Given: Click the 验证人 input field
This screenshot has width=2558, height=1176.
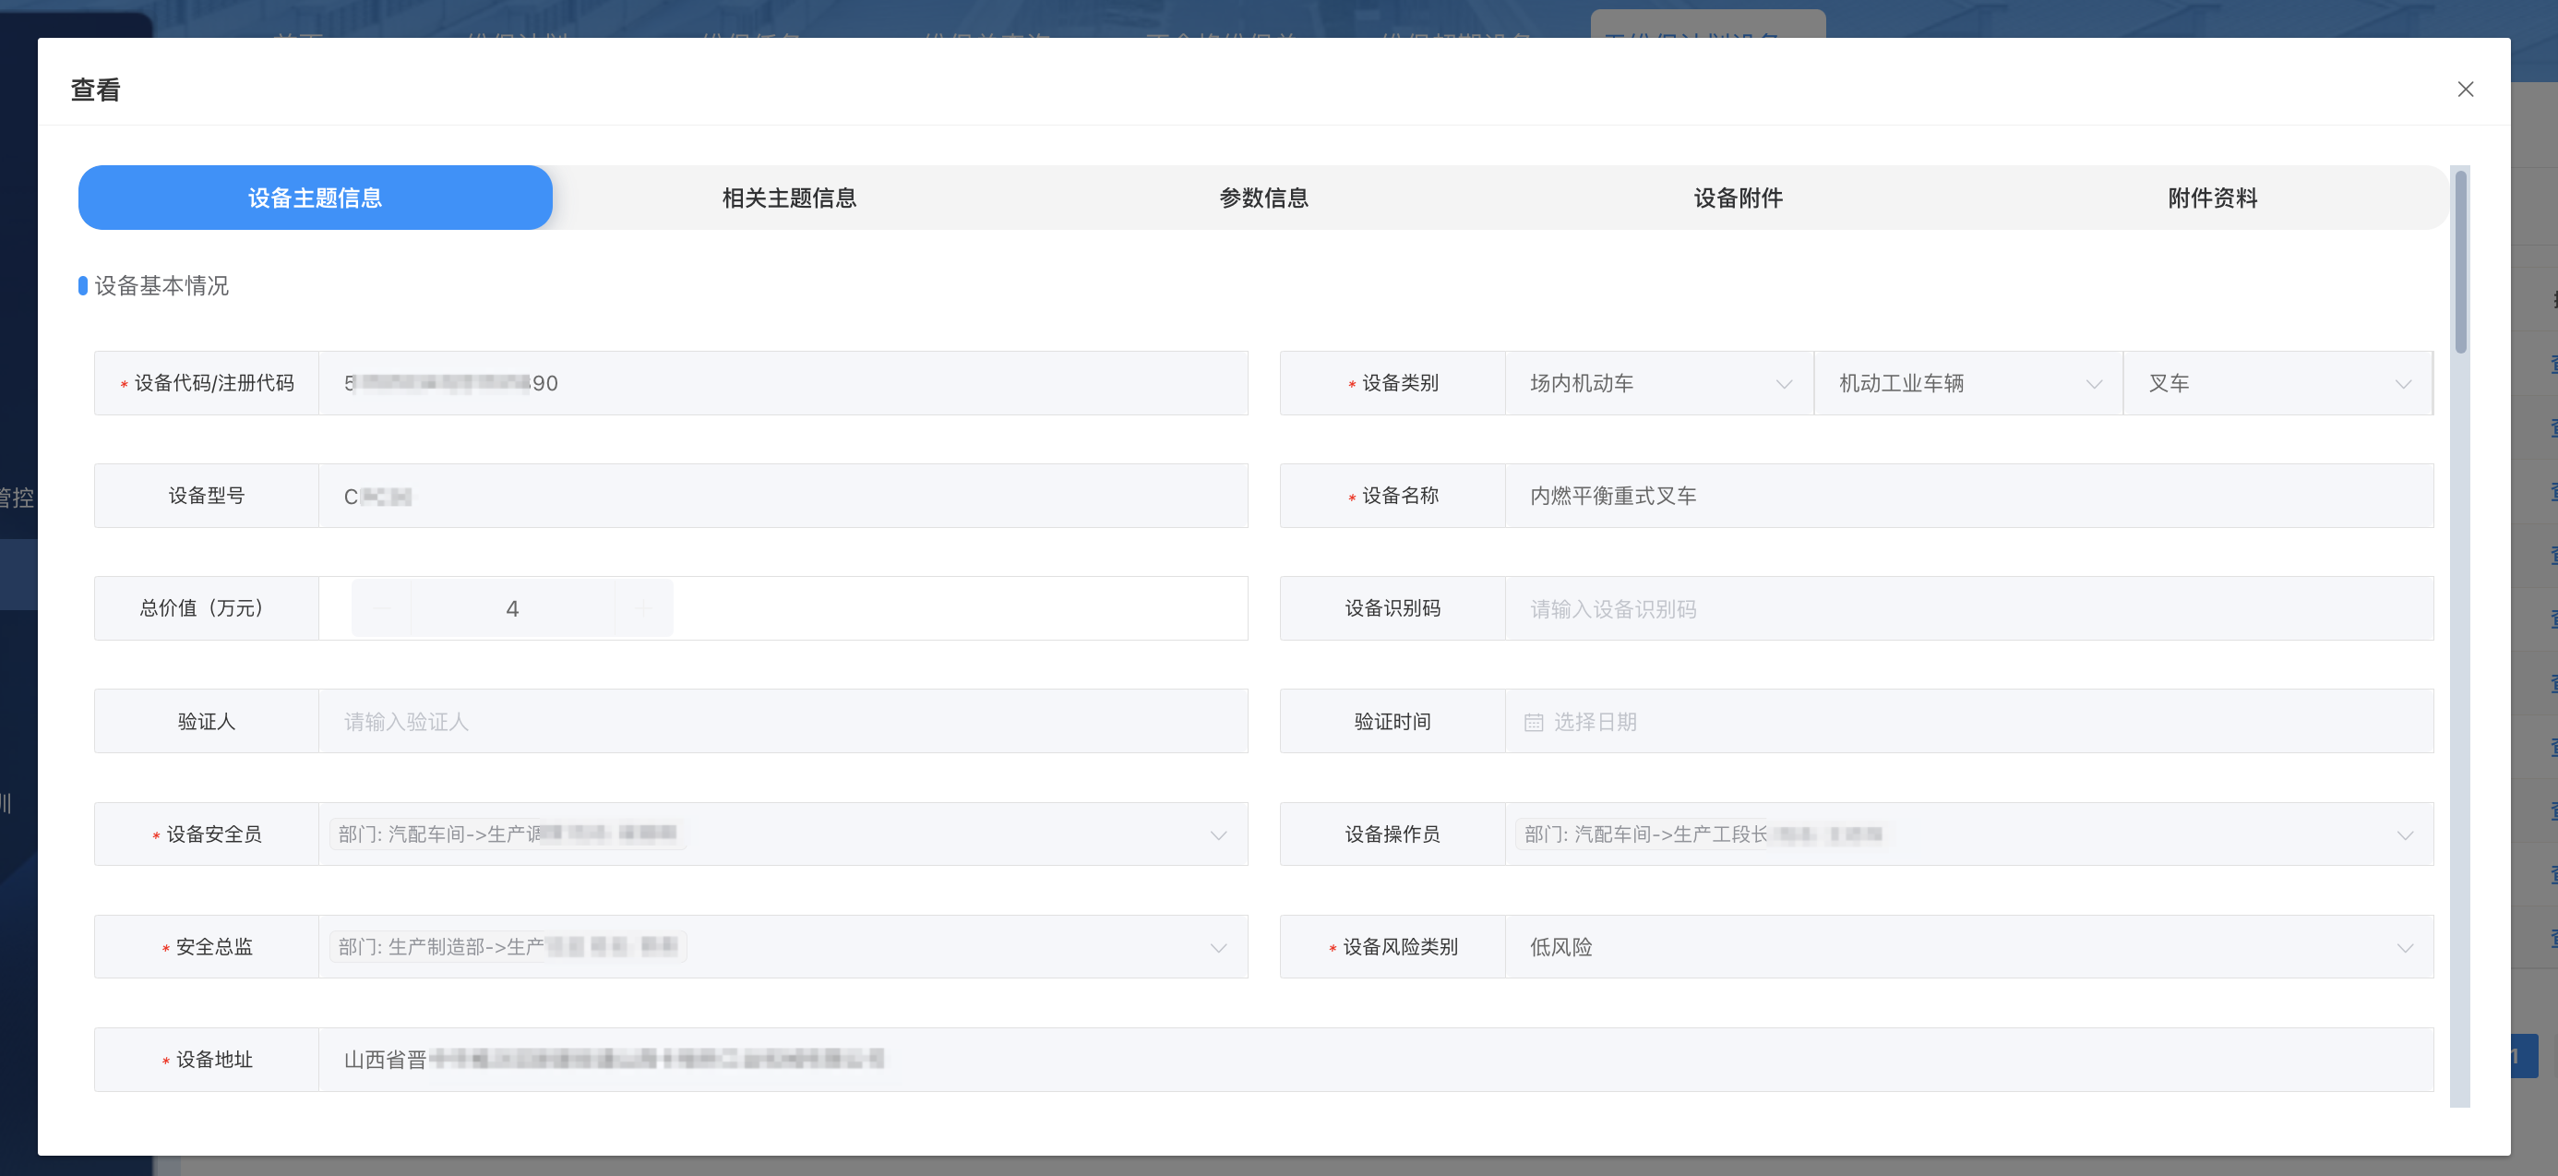Looking at the screenshot, I should (783, 722).
